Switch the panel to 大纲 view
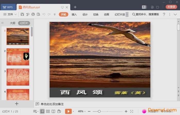Image resolution: width=180 pixels, height=115 pixels. coord(13,23)
